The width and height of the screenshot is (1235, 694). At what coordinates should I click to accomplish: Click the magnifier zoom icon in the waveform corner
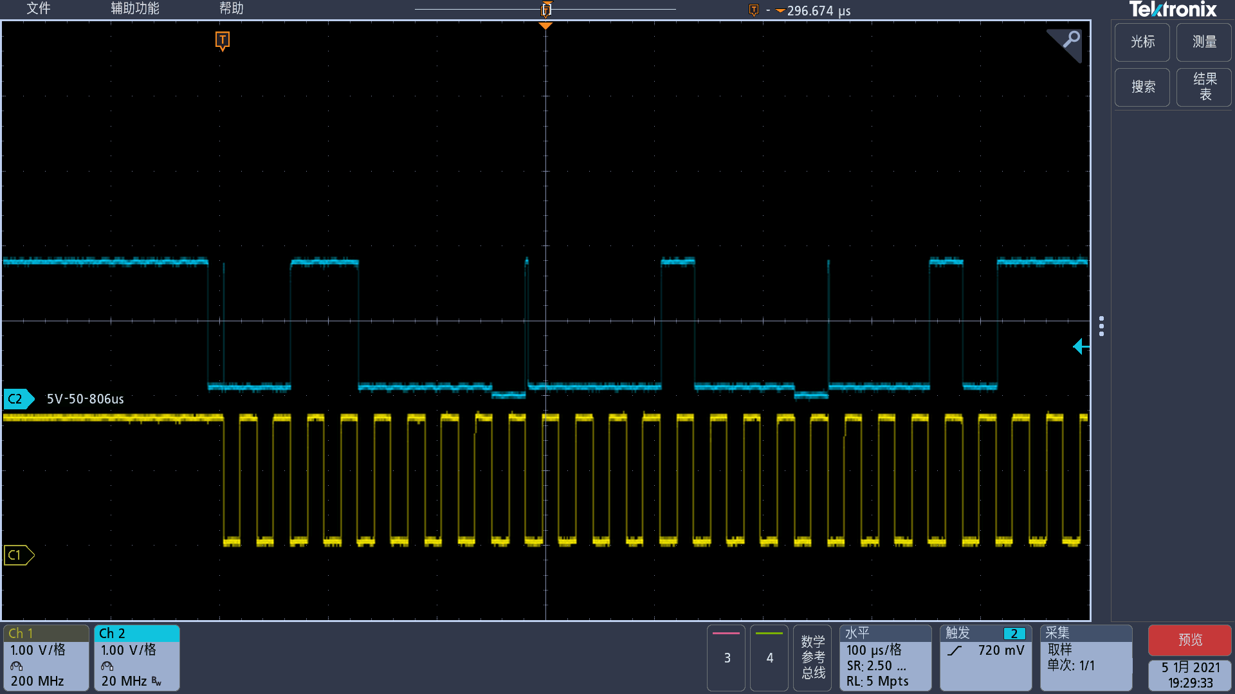click(x=1070, y=40)
